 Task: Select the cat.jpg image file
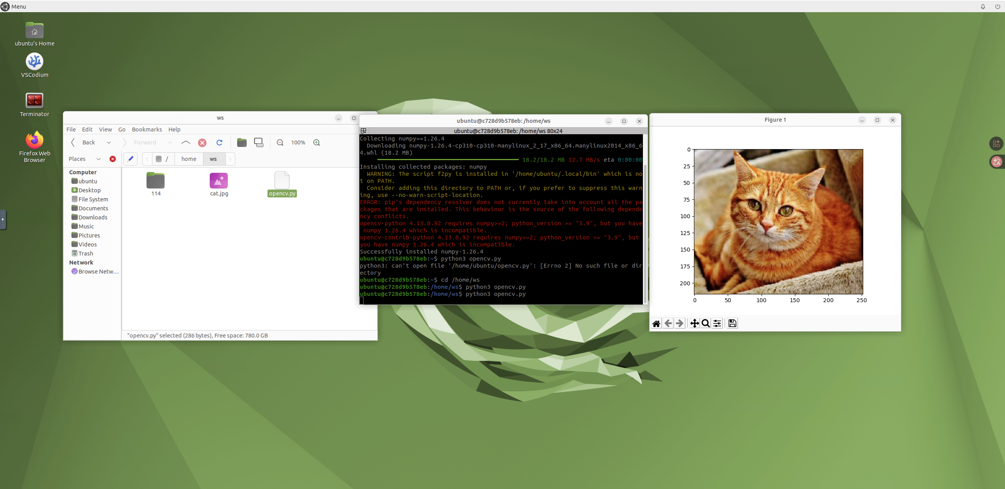coord(219,184)
